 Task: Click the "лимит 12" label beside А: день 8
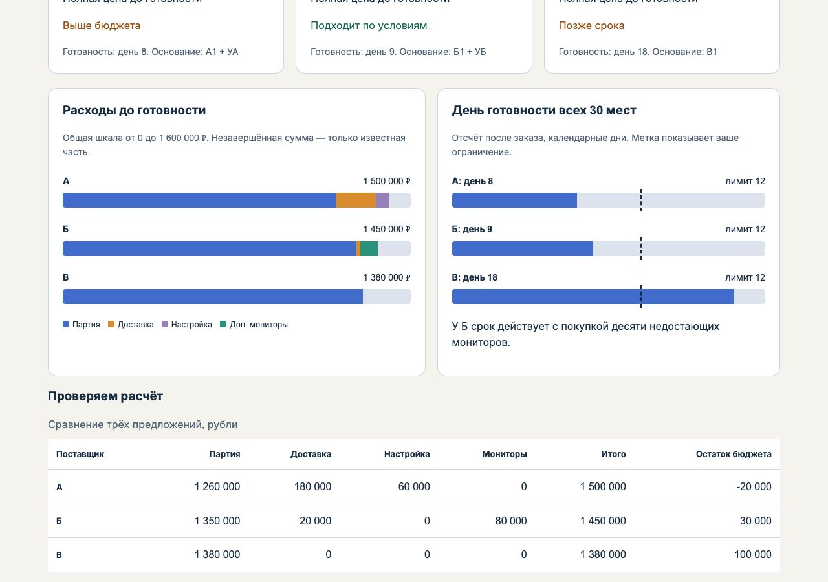click(x=745, y=181)
